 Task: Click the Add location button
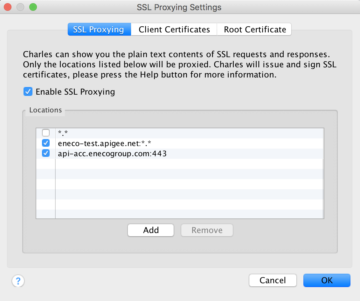click(151, 230)
